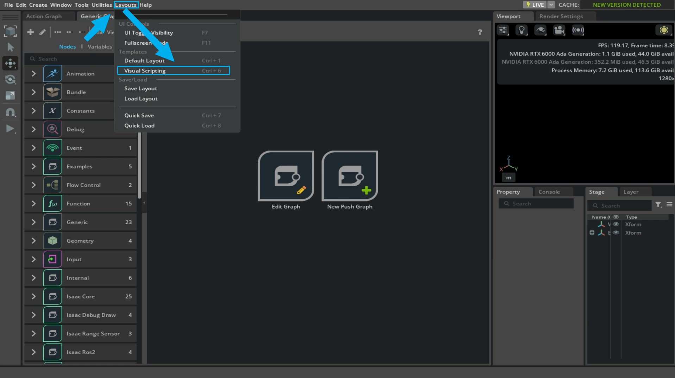Click the Flow Control category icon

[x=52, y=185]
